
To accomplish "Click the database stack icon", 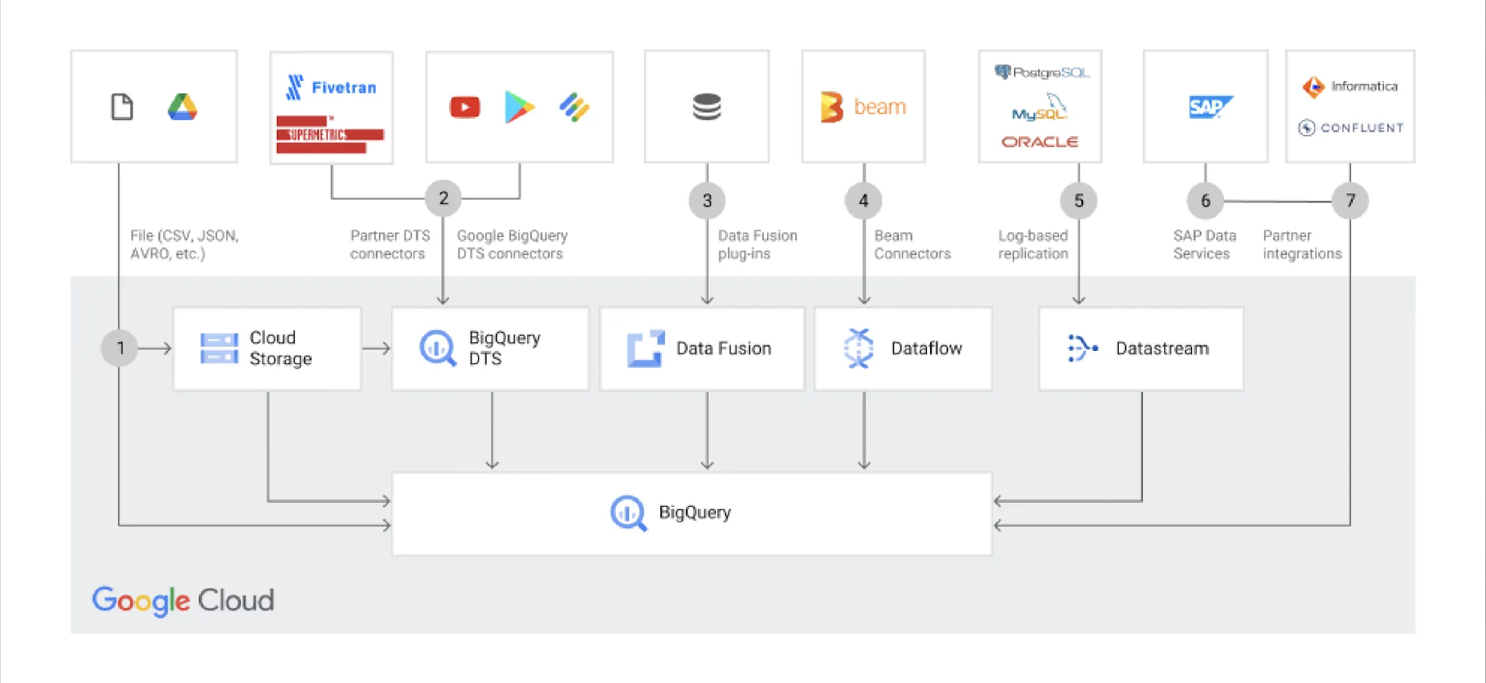I will tap(707, 107).
